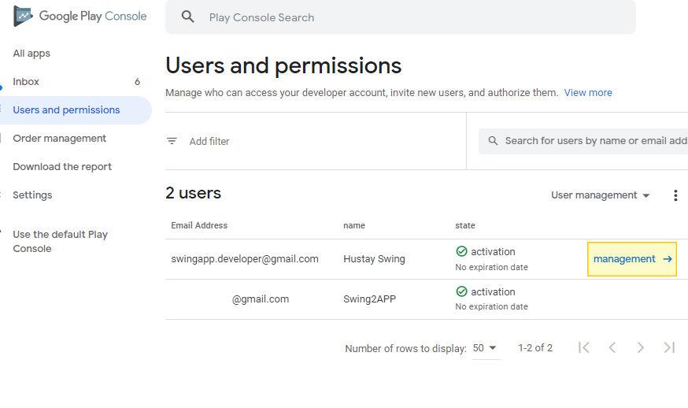This screenshot has height=408, width=688.
Task: Click the search icon in user search box
Action: (x=494, y=141)
